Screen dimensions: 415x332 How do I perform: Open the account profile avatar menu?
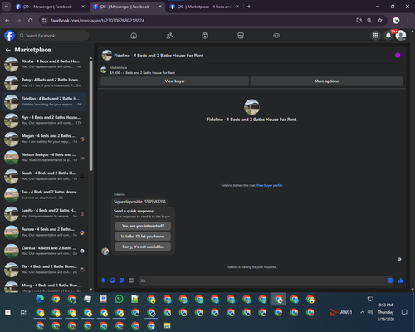tap(401, 36)
